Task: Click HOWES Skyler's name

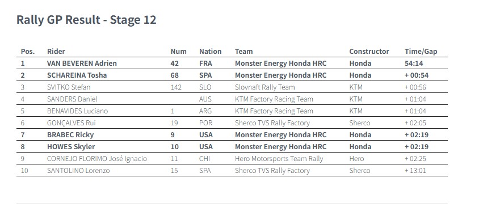Action: (x=71, y=147)
